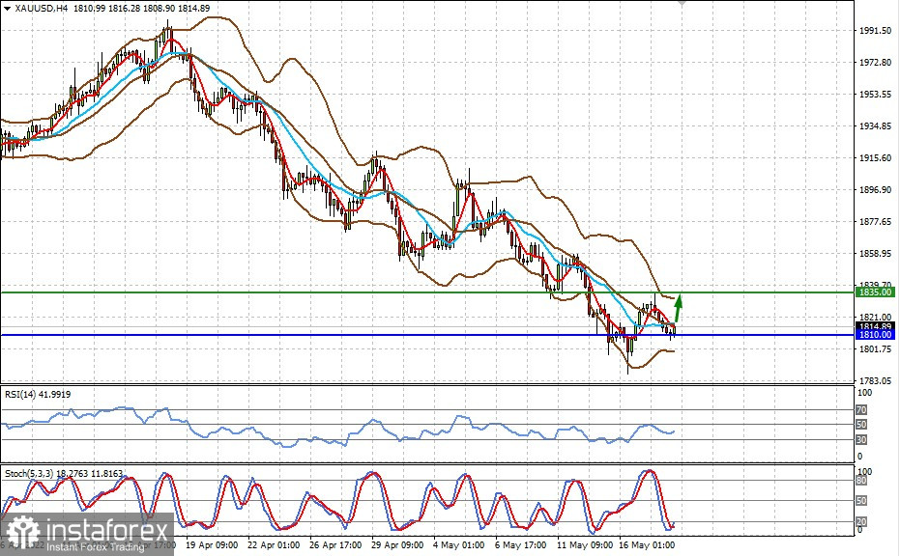Click price axis label 1915.60
Screen dimensions: 900x556
coord(875,157)
